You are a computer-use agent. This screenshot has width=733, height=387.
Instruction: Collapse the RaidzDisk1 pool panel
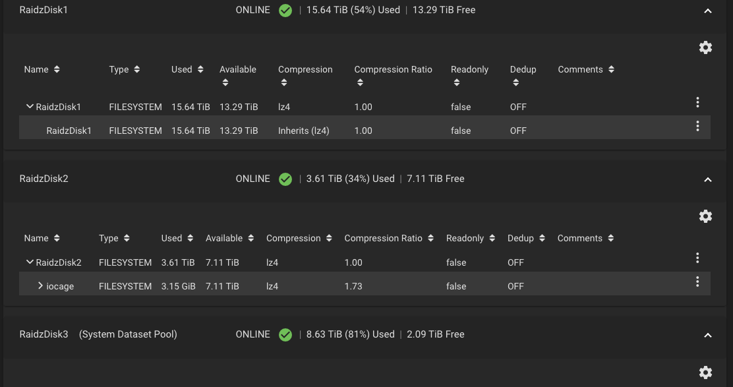point(708,11)
